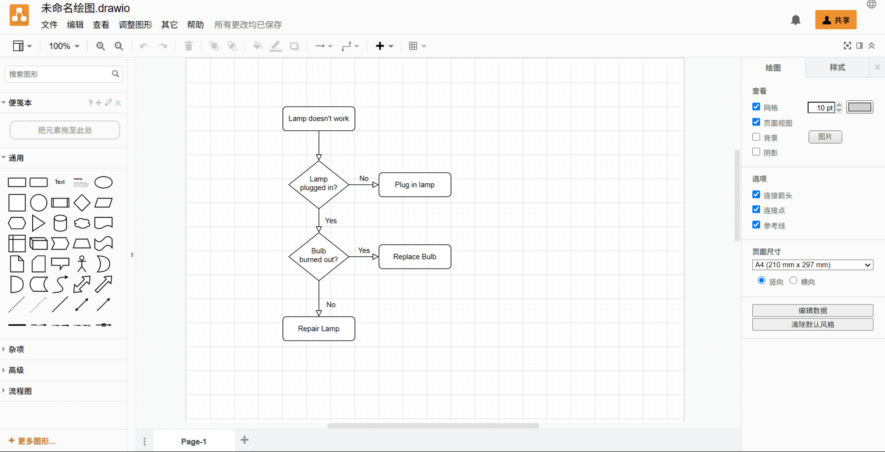Expand the 高级 shapes section
The height and width of the screenshot is (452, 885).
64,370
